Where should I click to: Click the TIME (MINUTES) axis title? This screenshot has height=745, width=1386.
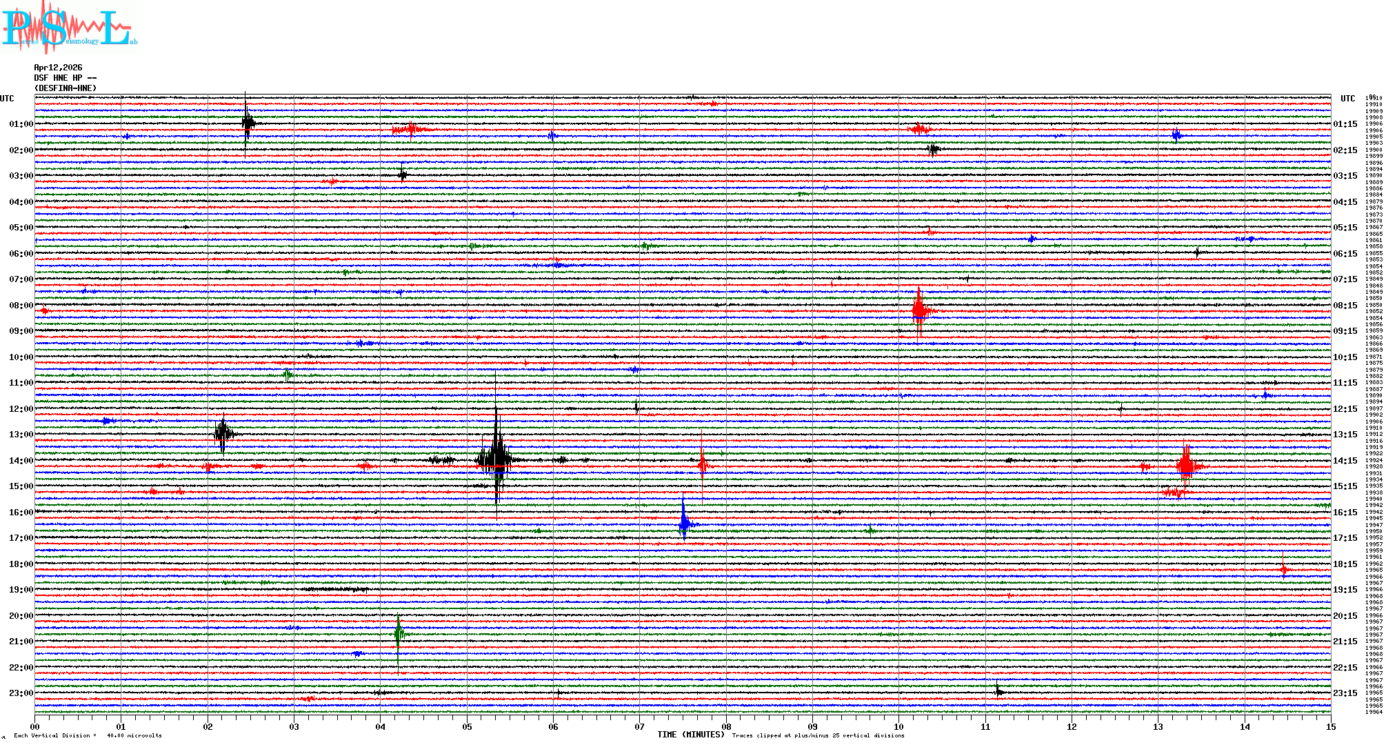click(691, 735)
